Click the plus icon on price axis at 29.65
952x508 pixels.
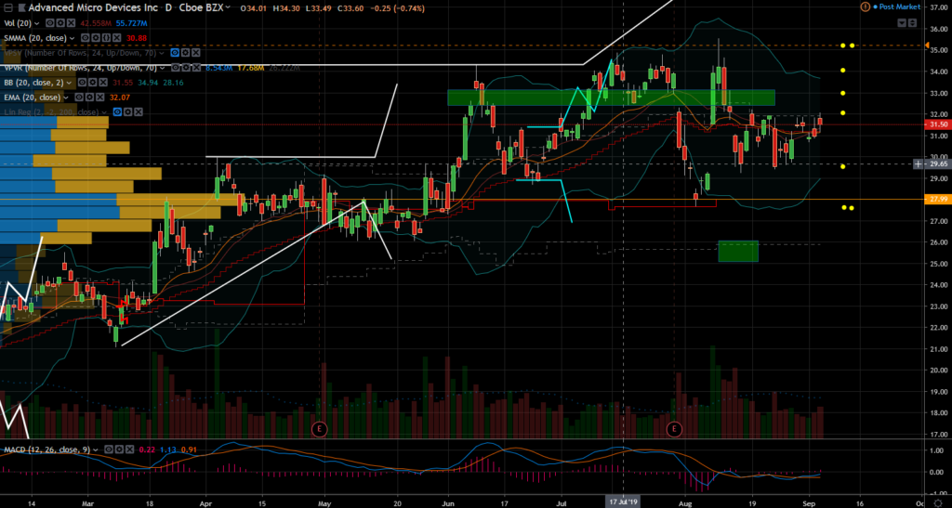(919, 163)
